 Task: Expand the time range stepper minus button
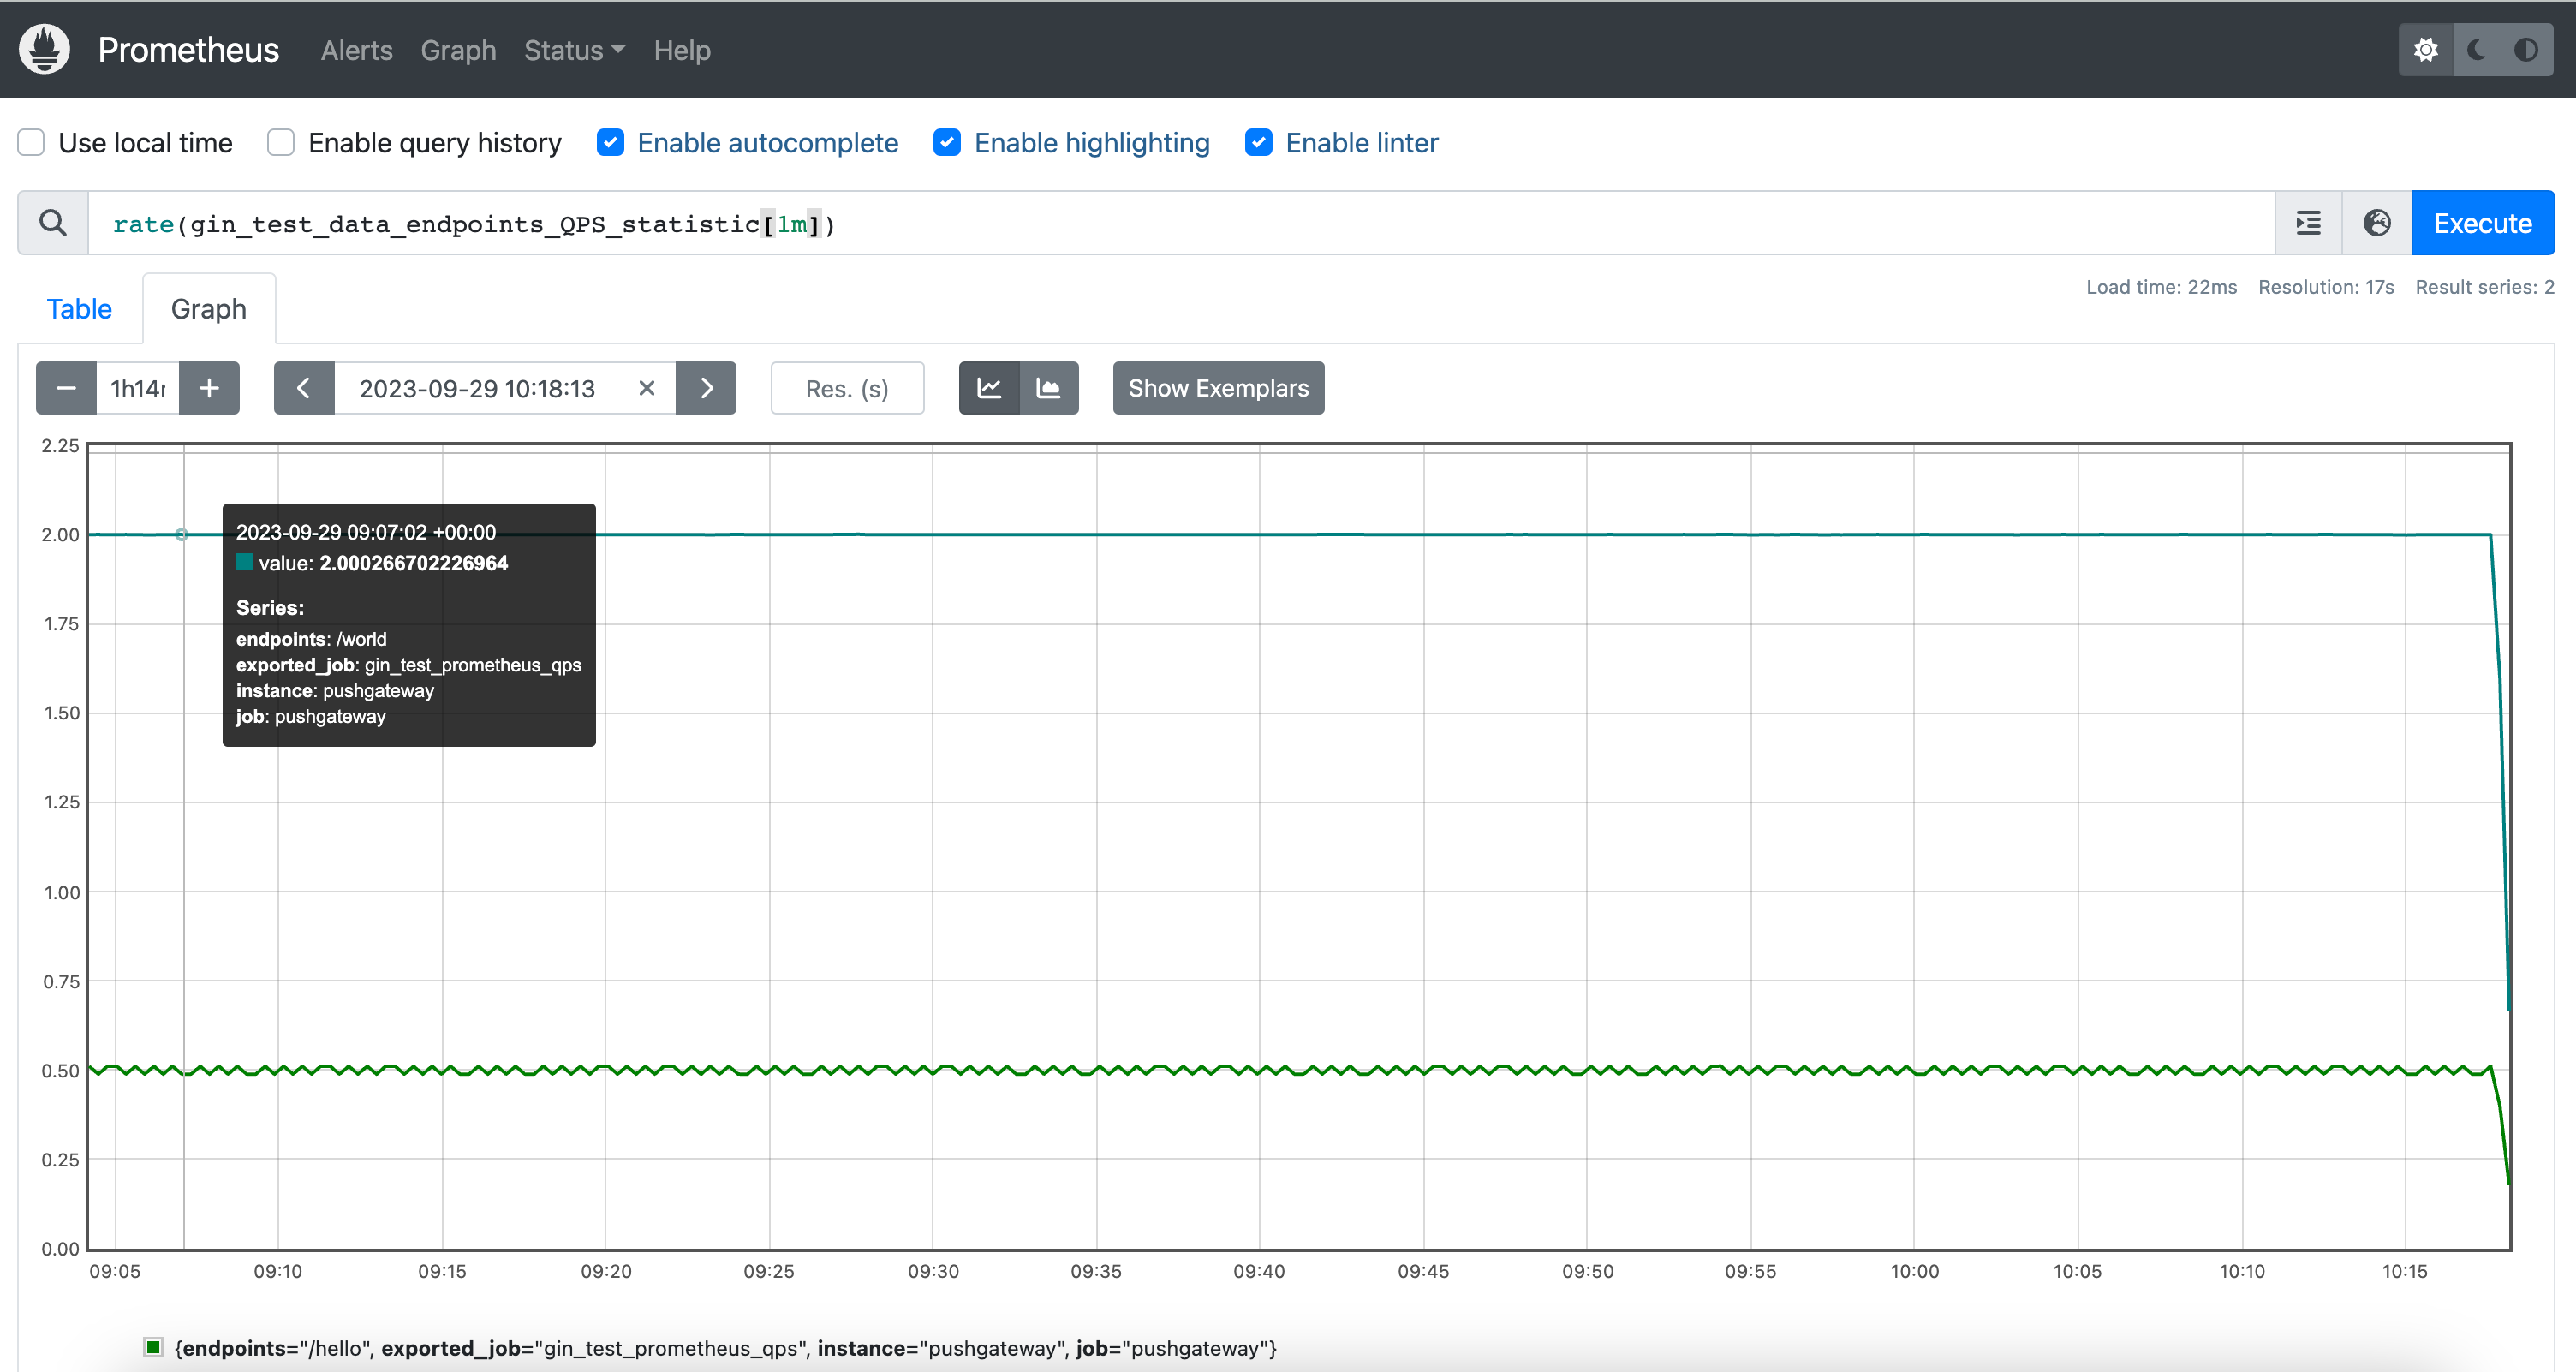65,389
